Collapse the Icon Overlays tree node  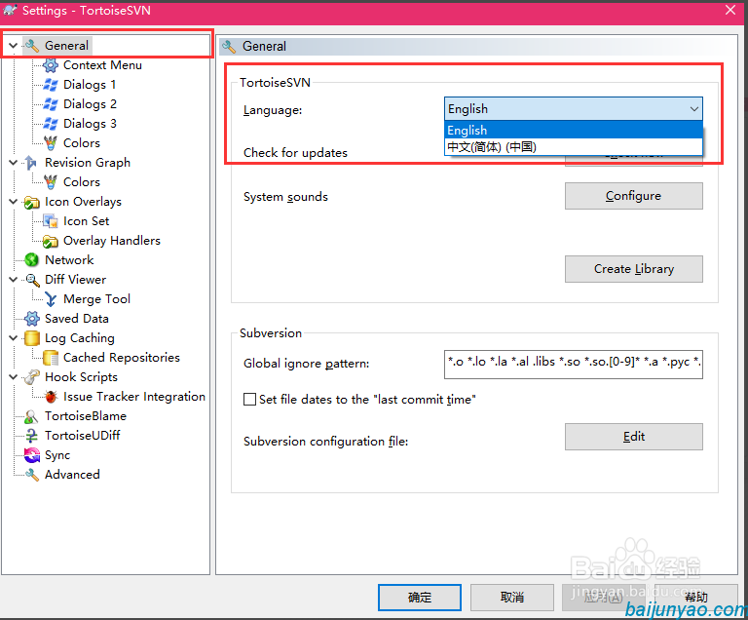(x=14, y=202)
